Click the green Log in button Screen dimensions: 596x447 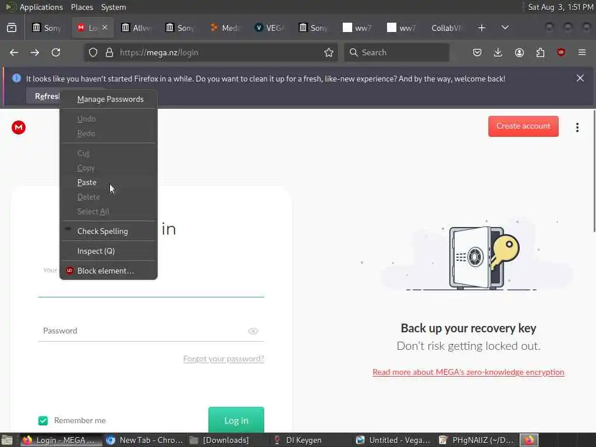pos(236,420)
